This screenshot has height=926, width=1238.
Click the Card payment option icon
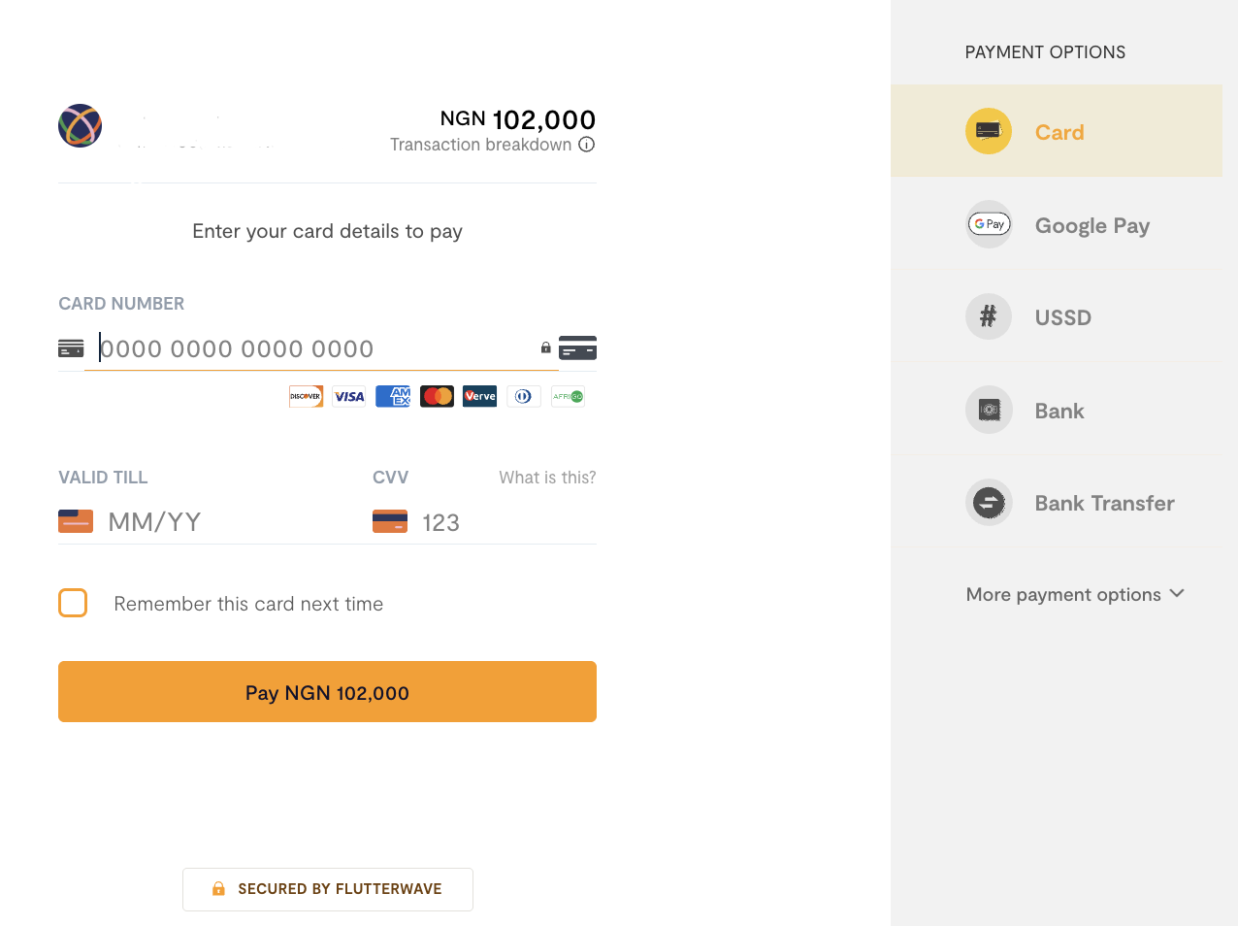pos(988,131)
